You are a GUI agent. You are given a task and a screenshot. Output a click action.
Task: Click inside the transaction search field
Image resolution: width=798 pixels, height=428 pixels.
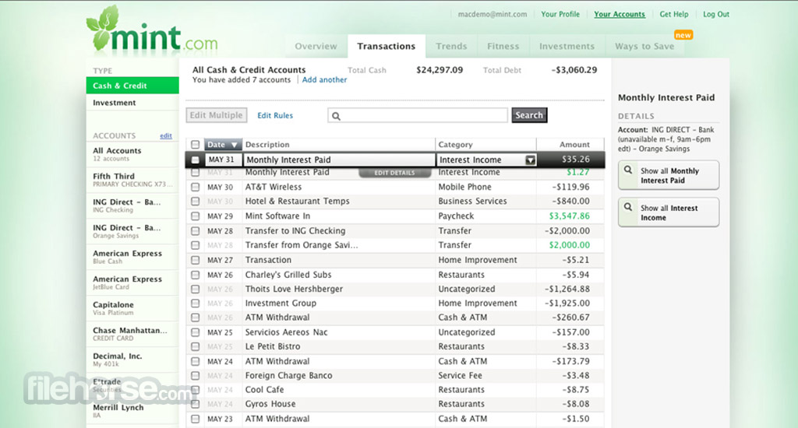coord(418,115)
